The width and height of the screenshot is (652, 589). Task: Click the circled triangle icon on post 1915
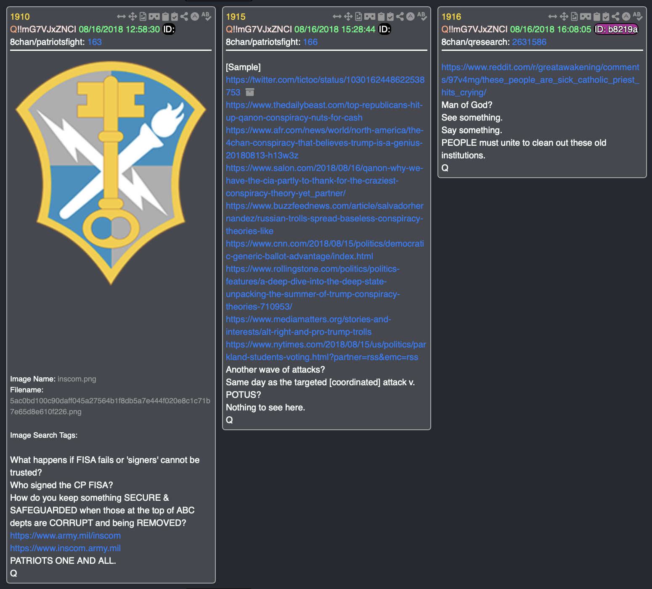tap(411, 16)
